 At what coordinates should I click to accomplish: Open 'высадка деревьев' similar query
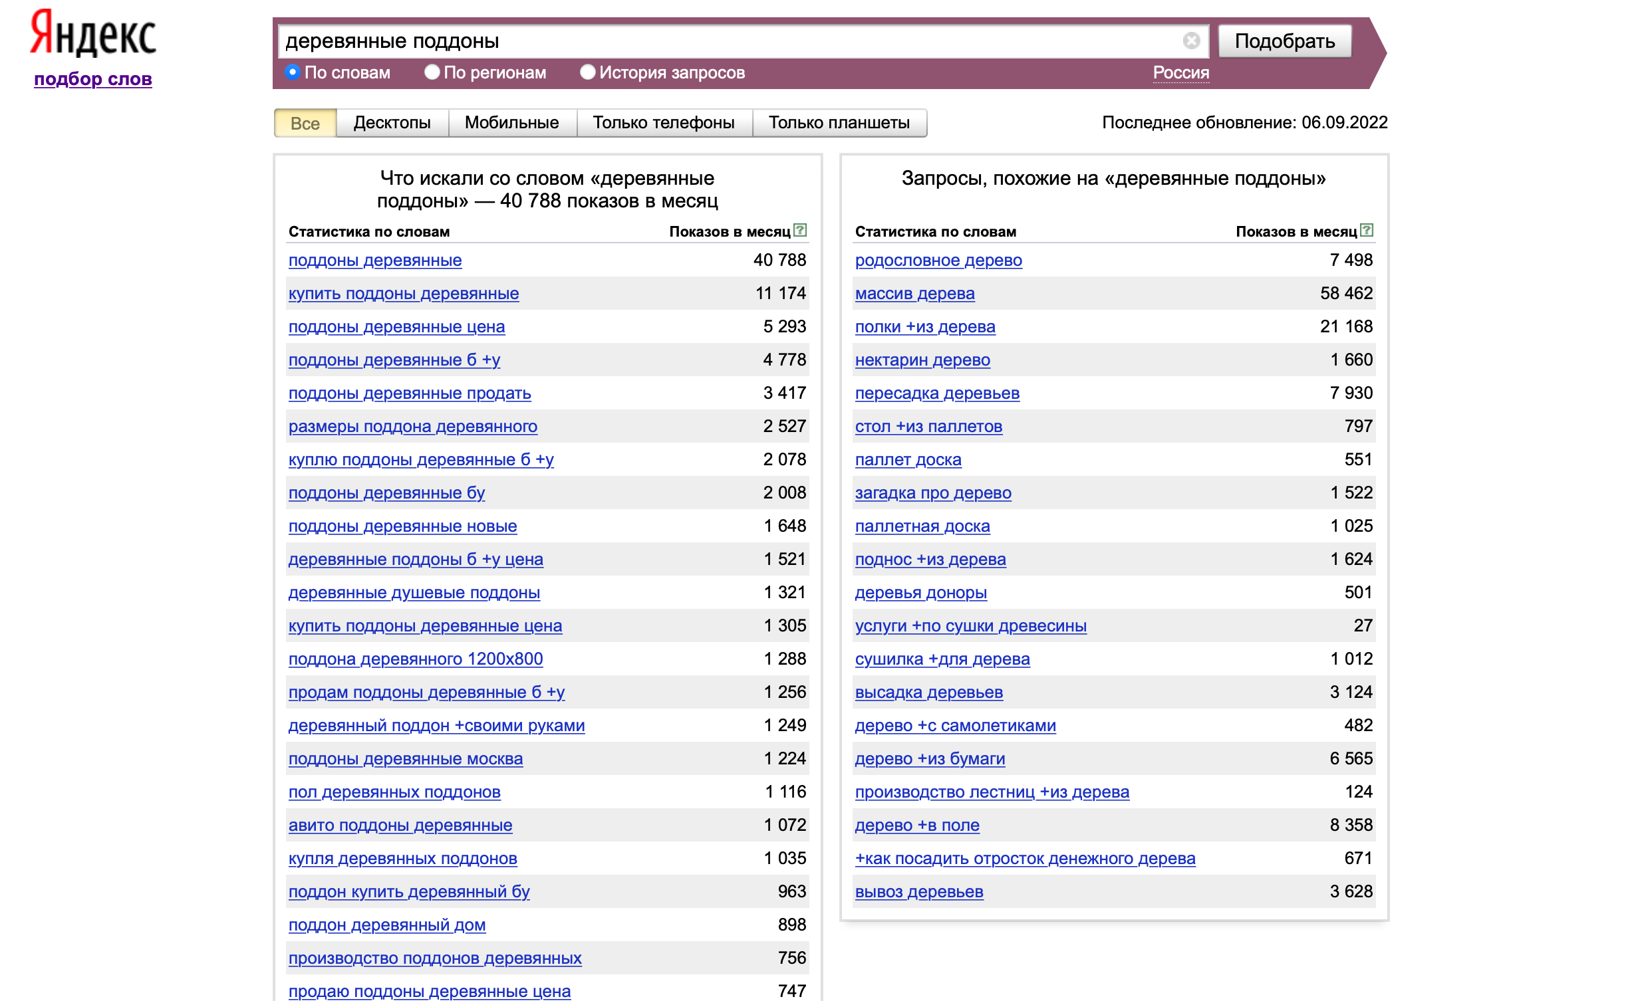click(x=929, y=693)
